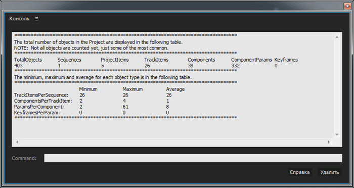Image resolution: width=354 pixels, height=188 pixels.
Task: Click the Components header text
Action: [201, 60]
